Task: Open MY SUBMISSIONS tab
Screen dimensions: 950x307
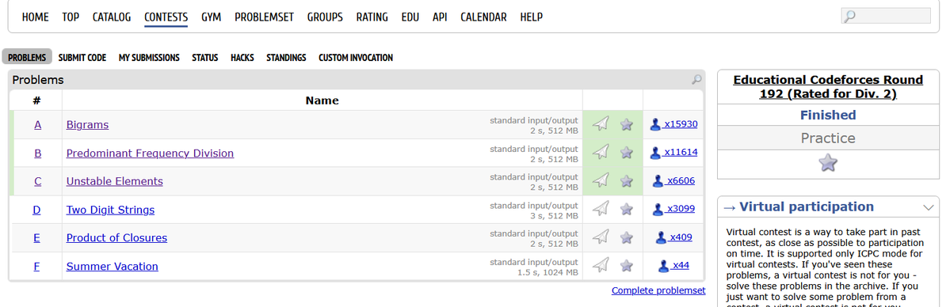Action: tap(149, 58)
